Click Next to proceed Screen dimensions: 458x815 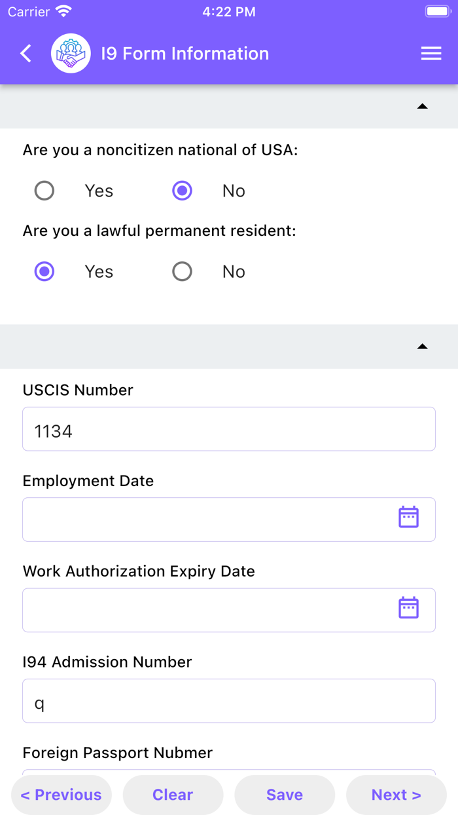point(396,795)
